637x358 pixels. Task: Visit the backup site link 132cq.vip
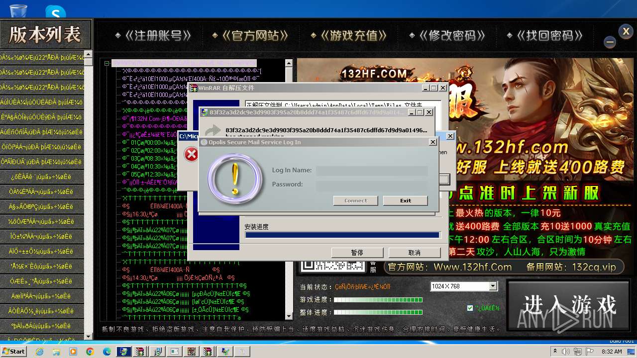point(594,267)
